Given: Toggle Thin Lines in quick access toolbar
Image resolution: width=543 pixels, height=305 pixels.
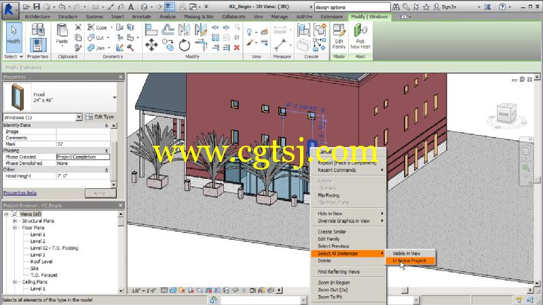Looking at the screenshot, I should click(x=169, y=7).
